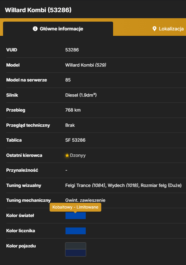The width and height of the screenshot is (186, 265).
Task: Select the Kolor licznika blue swatch
Action: click(x=76, y=231)
